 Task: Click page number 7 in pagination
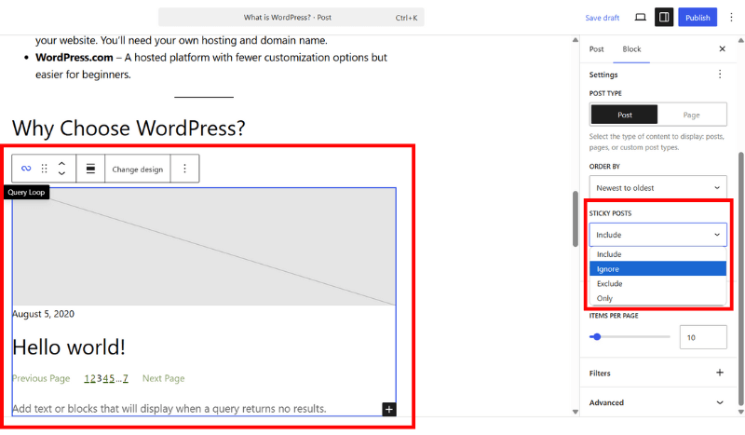tap(126, 378)
